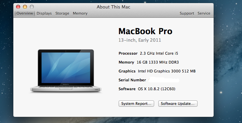Click the grayed-out zoom button

point(32,7)
